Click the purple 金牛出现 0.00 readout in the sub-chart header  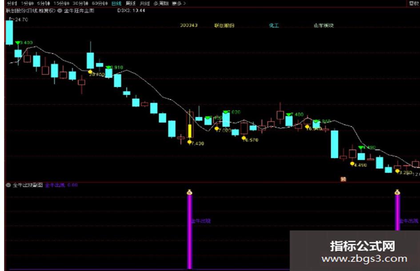pyautogui.click(x=62, y=185)
